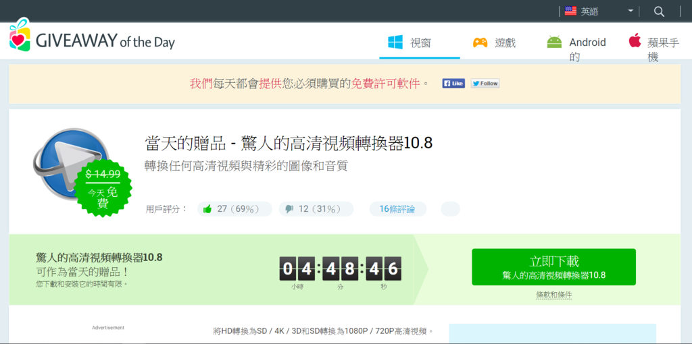This screenshot has height=344, width=692.
Task: Click the 將HD轉換為SD description text
Action: coord(323,331)
